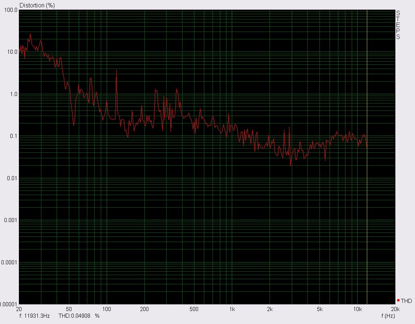Click the 5k label on frequency axis
The width and height of the screenshot is (415, 324).
tap(320, 309)
